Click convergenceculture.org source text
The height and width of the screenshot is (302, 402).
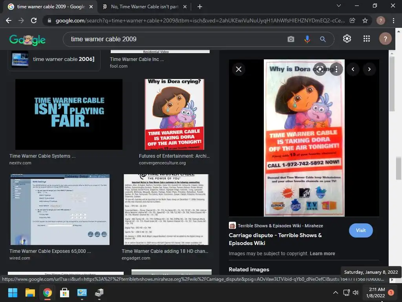tap(162, 163)
